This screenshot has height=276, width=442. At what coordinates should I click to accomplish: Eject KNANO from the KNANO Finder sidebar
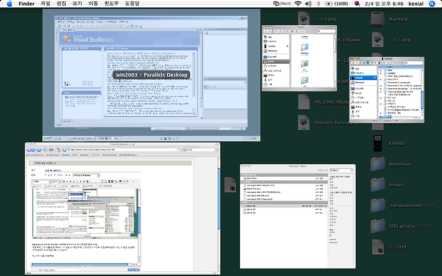tap(375, 78)
